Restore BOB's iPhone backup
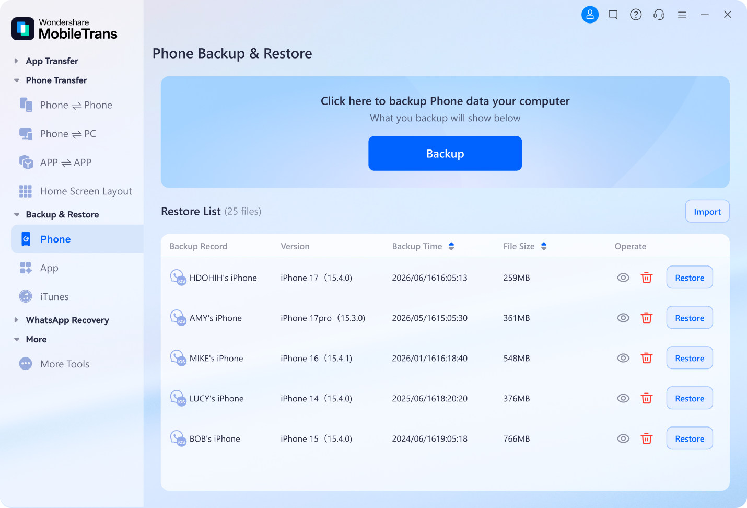The height and width of the screenshot is (508, 747). click(690, 438)
